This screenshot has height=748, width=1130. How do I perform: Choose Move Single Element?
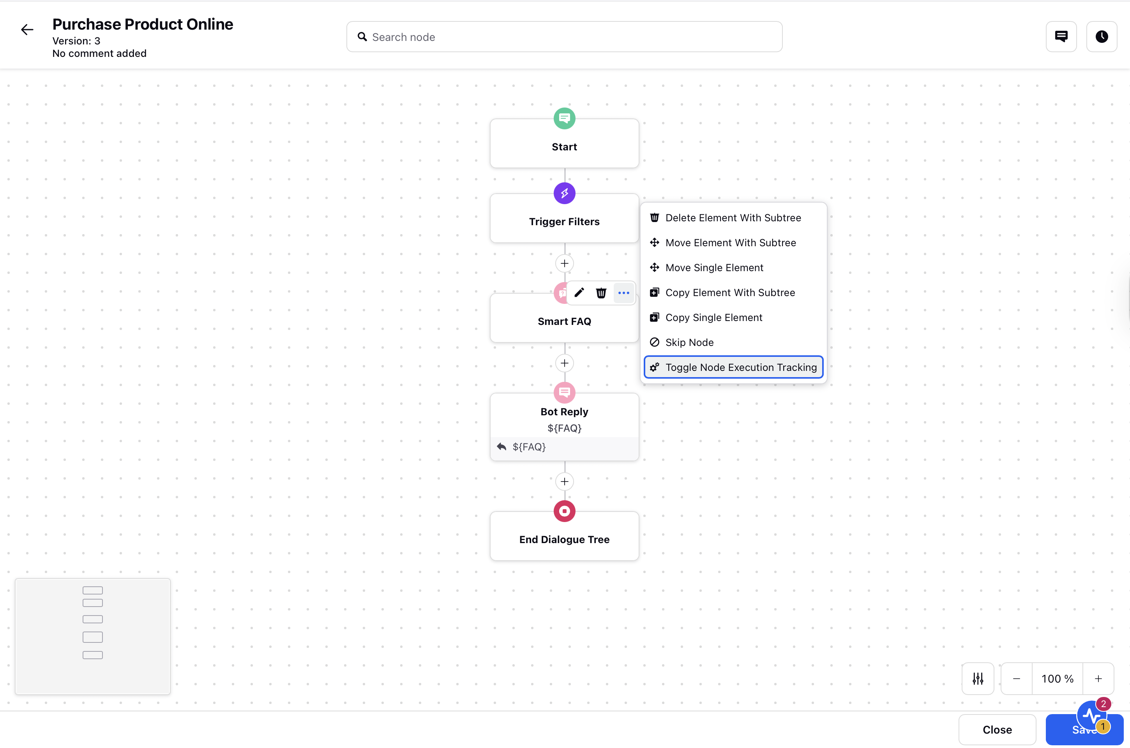click(x=733, y=268)
